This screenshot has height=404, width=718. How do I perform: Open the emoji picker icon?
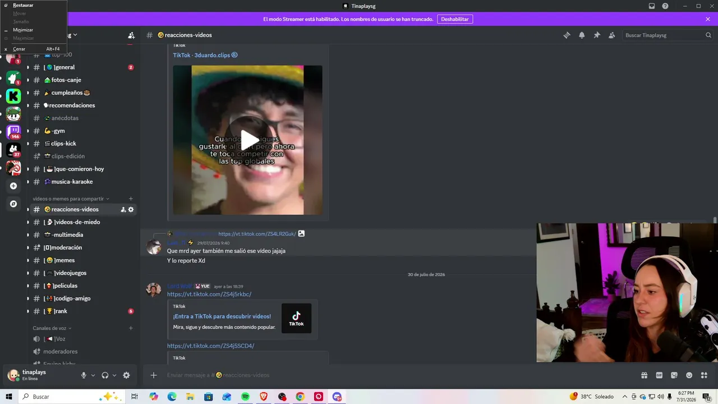tap(689, 375)
